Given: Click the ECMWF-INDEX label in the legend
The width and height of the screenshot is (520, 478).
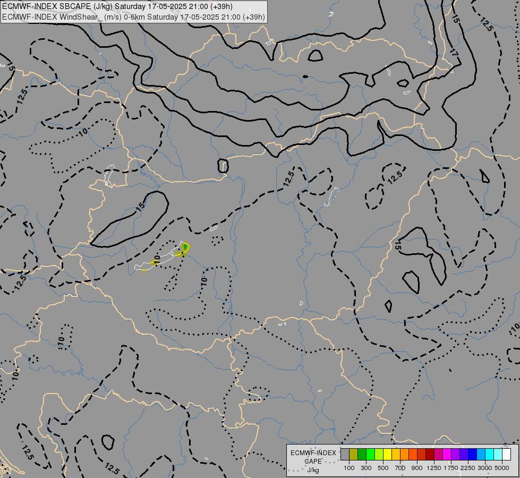Looking at the screenshot, I should pyautogui.click(x=313, y=453).
